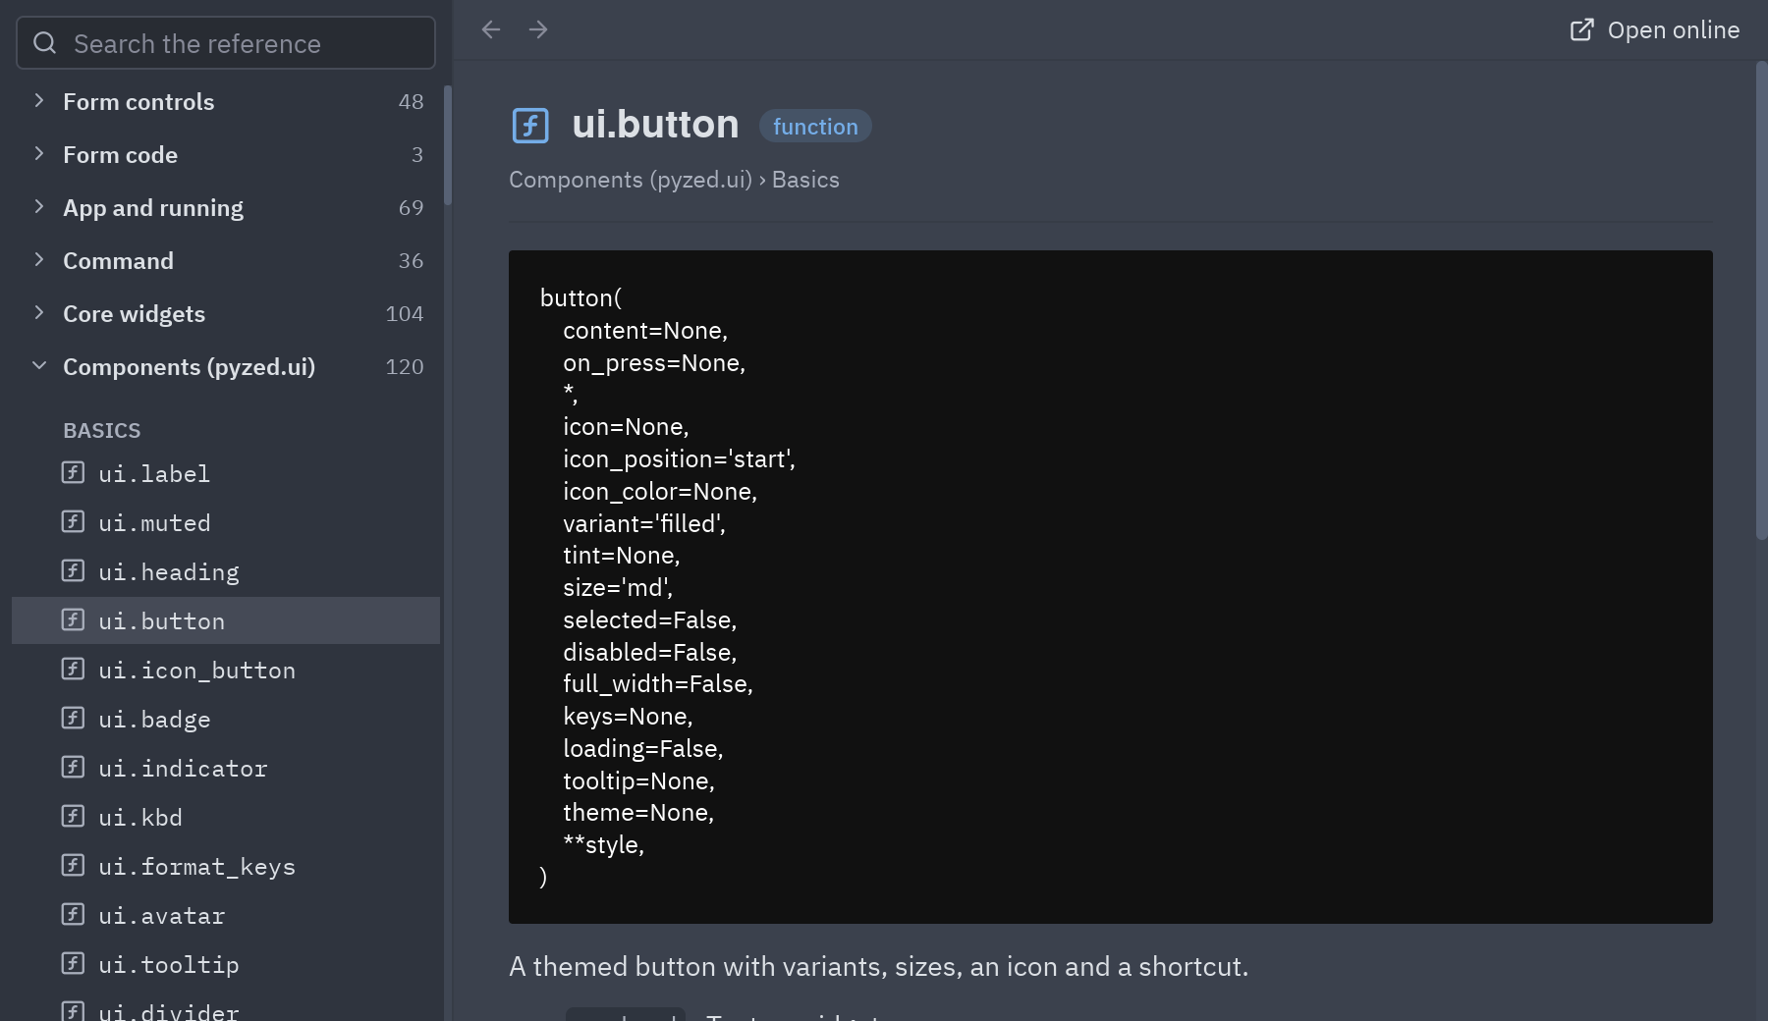
Task: Click the search magnifier icon
Action: click(45, 43)
